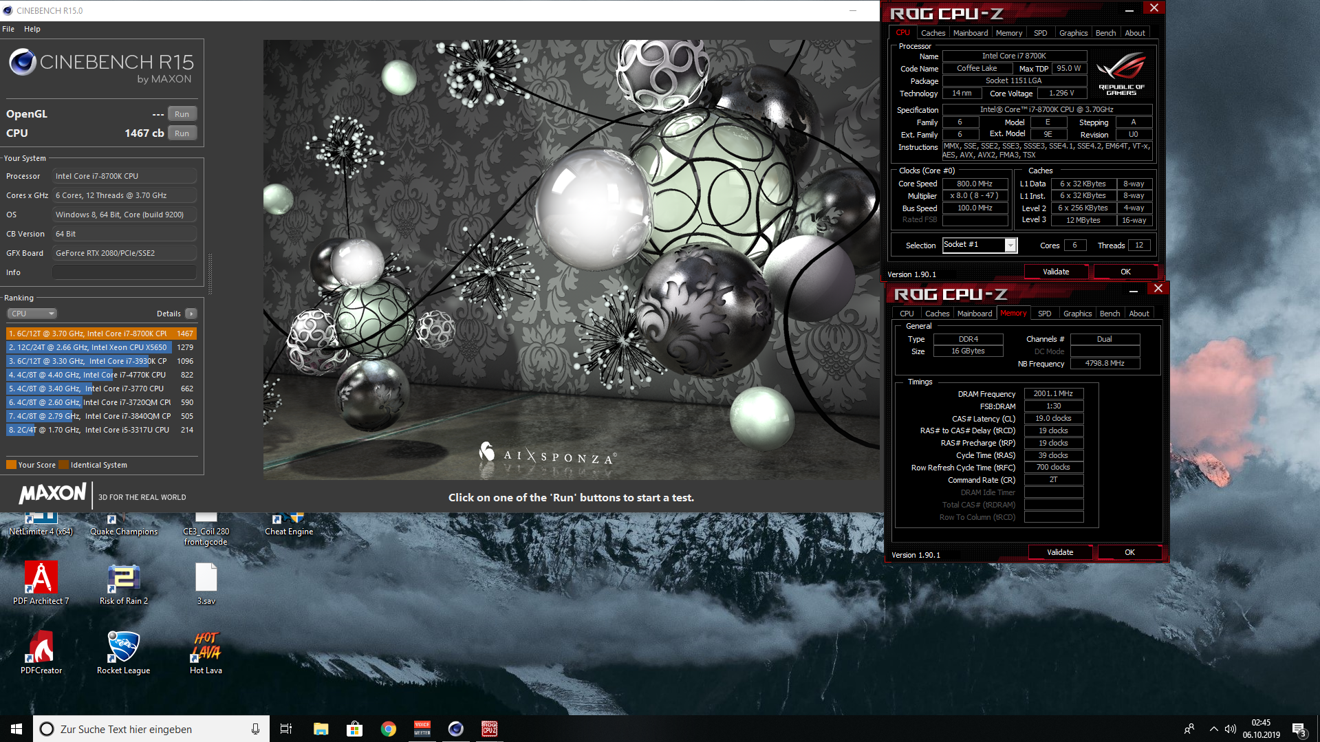Launch Rocket League desktop icon

(x=124, y=652)
